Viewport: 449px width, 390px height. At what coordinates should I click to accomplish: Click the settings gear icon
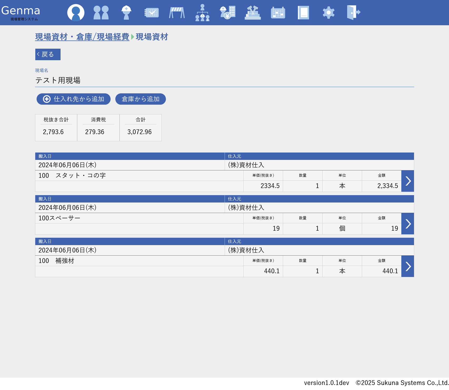pyautogui.click(x=328, y=12)
